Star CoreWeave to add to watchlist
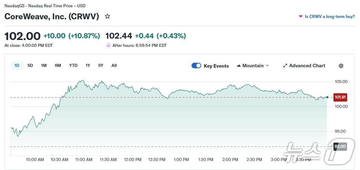 [x=107, y=16]
